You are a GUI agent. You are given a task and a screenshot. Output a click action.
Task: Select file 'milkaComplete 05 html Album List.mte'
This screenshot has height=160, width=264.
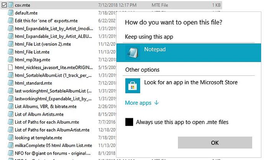(54, 145)
